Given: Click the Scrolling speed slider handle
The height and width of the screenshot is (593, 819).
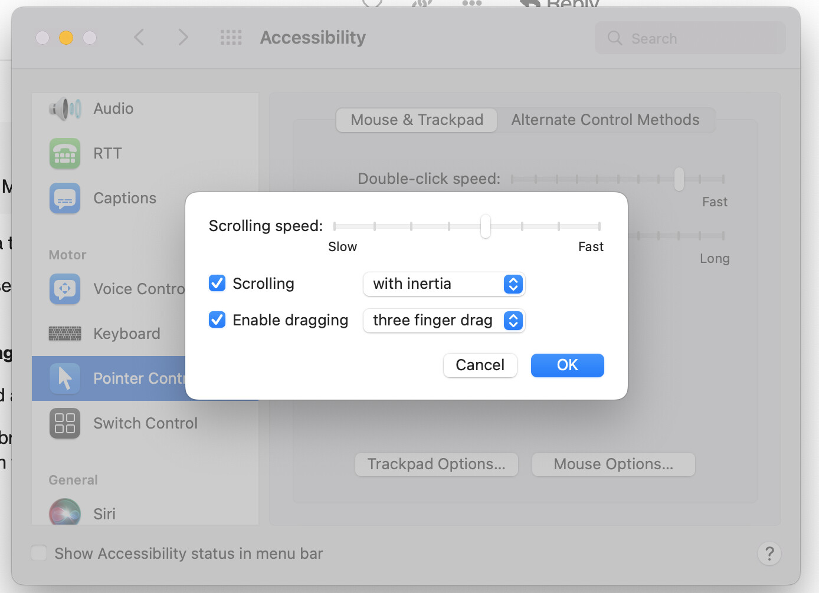Looking at the screenshot, I should [485, 226].
